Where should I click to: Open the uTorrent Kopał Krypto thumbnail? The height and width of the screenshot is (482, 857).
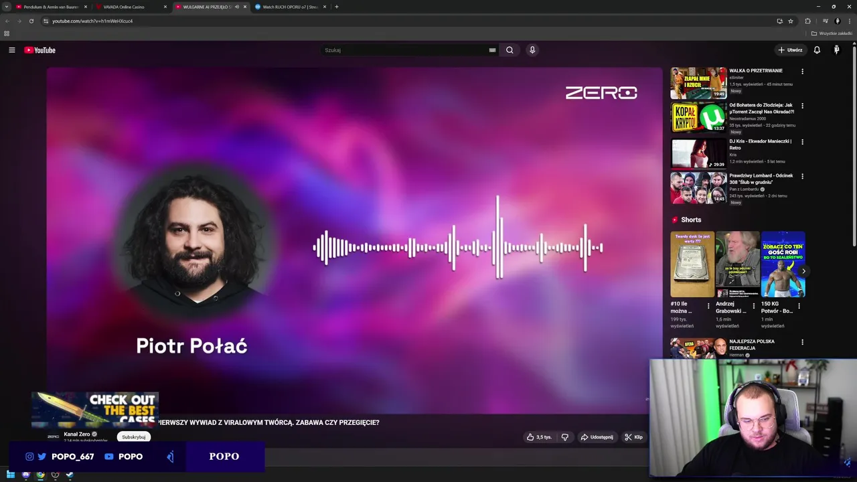698,118
